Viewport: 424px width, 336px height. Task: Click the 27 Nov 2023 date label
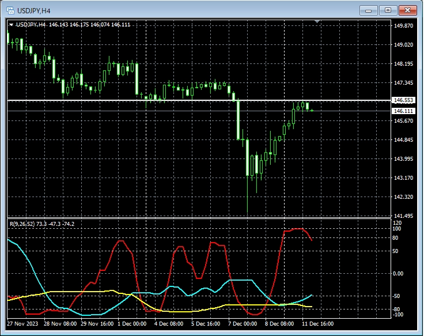click(x=24, y=324)
